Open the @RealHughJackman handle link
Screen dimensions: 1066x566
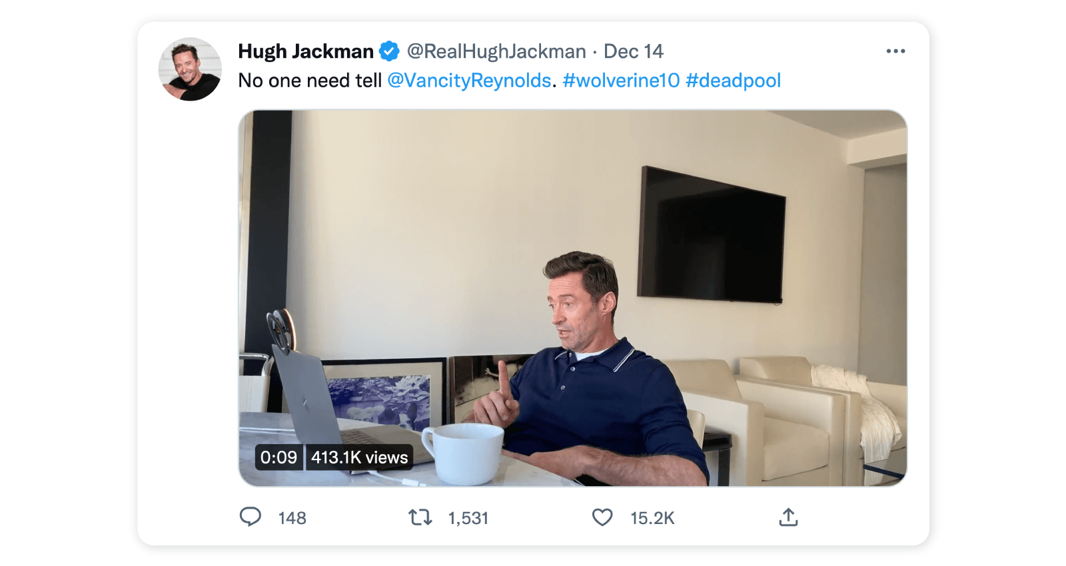496,51
